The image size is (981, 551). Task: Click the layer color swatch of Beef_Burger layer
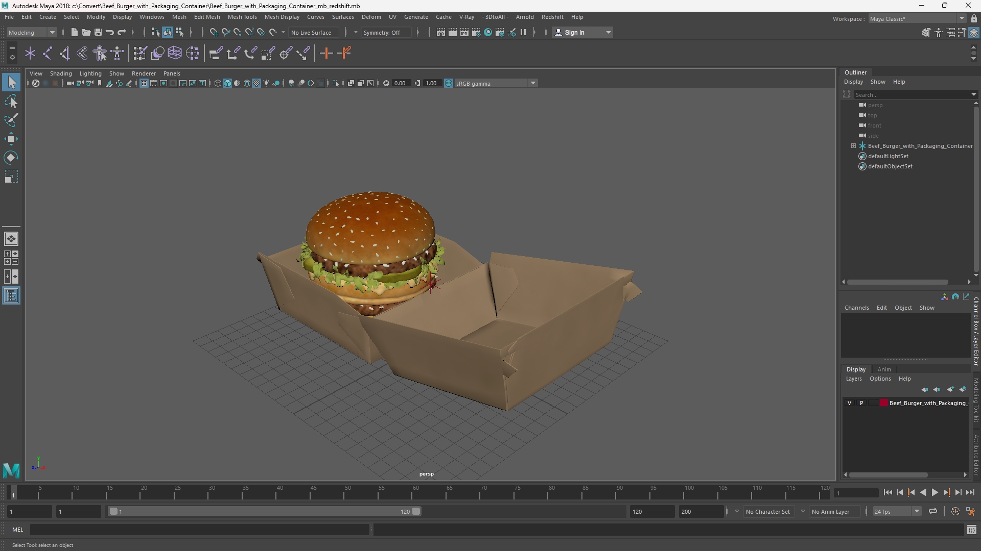pos(883,403)
